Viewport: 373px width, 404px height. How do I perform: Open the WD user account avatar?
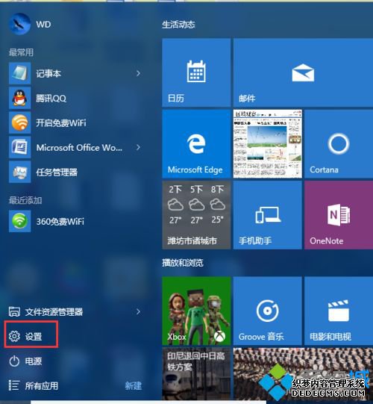tap(19, 24)
